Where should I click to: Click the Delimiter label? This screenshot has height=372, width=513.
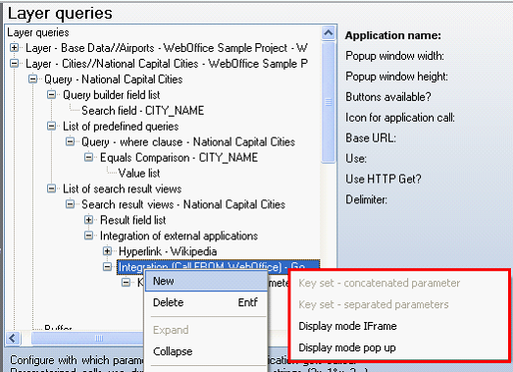click(366, 199)
